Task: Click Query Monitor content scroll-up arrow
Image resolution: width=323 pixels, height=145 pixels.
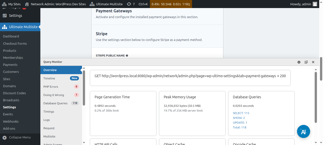Action: pyautogui.click(x=316, y=69)
